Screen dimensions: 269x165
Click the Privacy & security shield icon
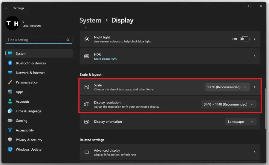point(10,140)
